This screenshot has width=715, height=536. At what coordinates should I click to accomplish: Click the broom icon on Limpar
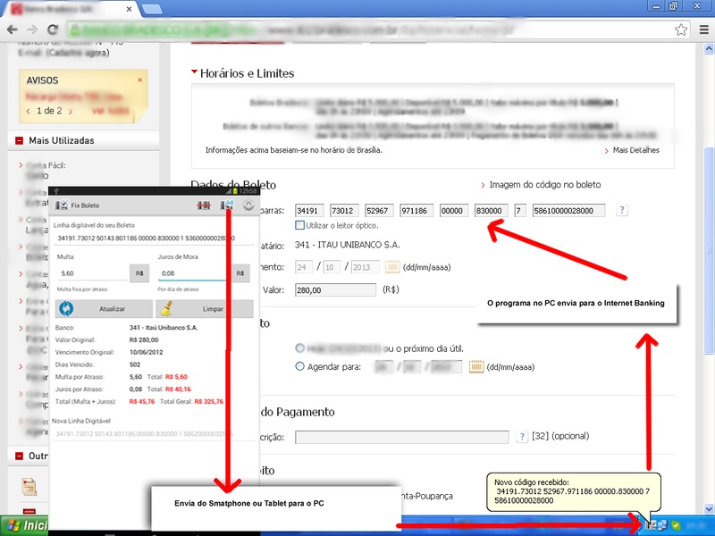point(166,308)
